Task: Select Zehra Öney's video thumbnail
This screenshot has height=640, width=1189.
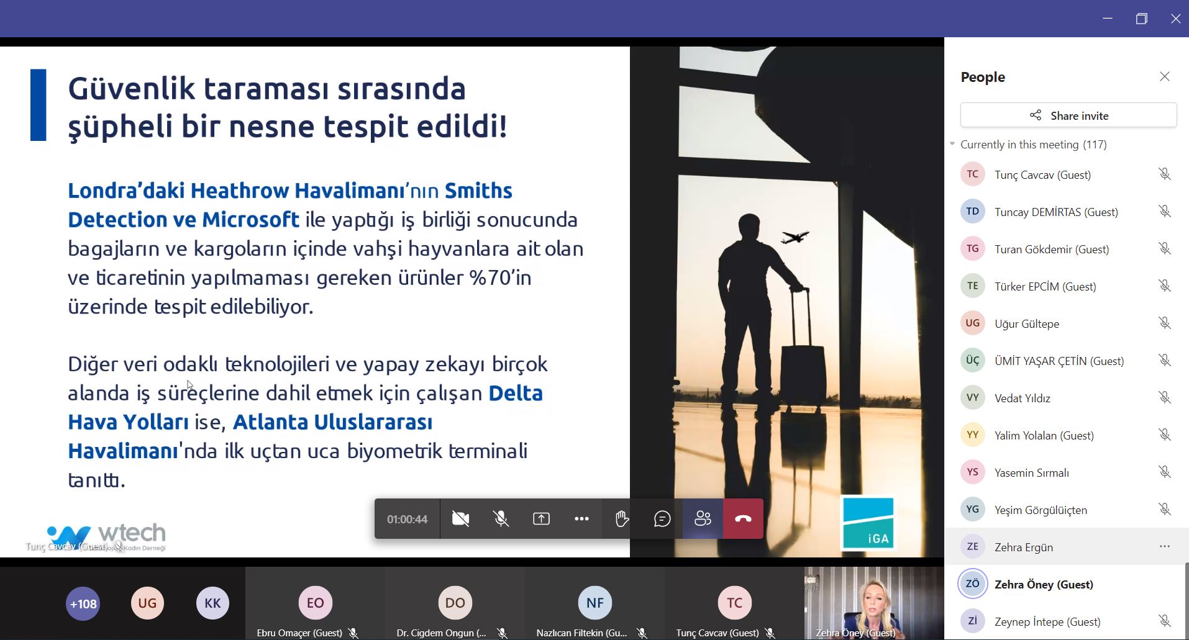Action: [873, 602]
